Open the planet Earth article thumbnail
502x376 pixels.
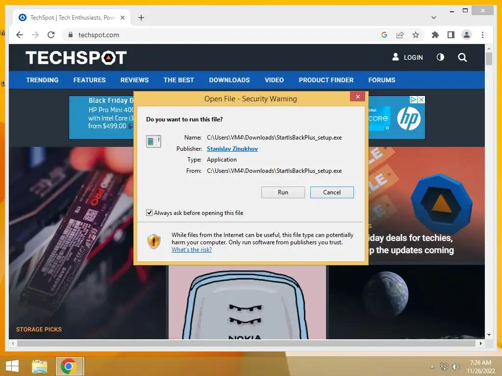pos(407,302)
